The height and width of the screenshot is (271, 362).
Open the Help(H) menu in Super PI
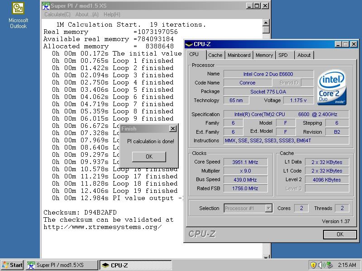click(112, 14)
